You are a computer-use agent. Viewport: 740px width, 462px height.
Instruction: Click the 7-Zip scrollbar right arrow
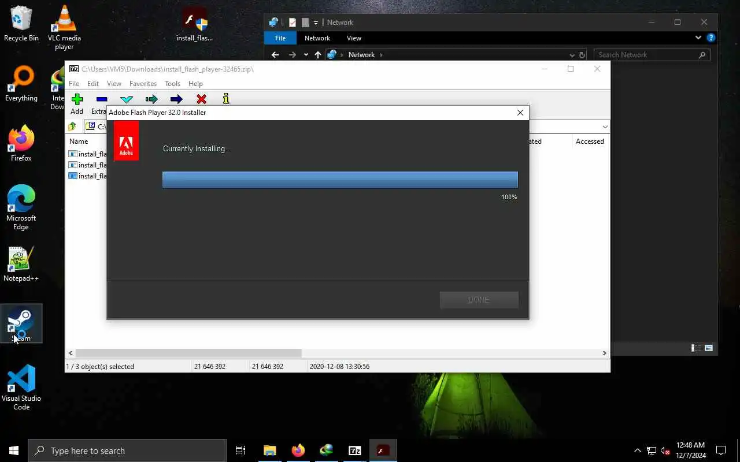(x=605, y=353)
